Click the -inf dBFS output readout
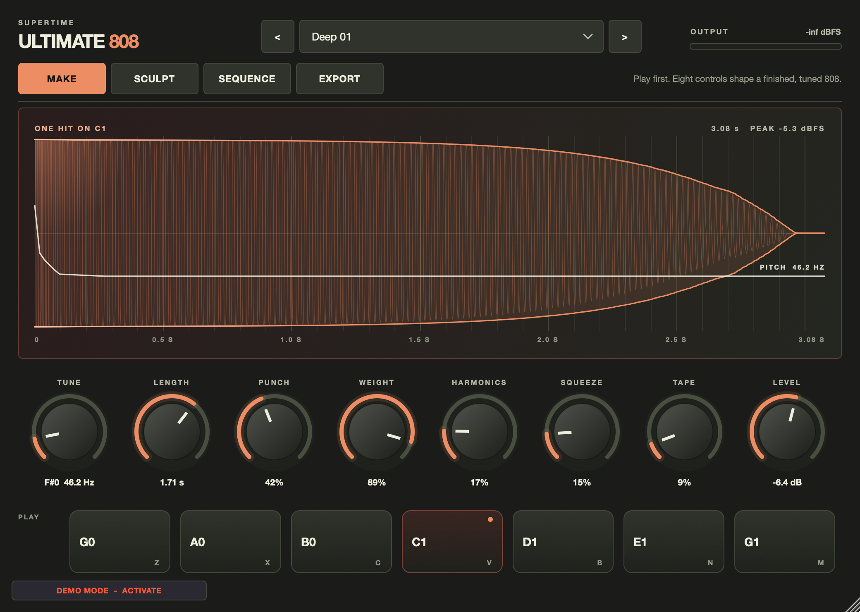This screenshot has height=612, width=860. click(x=823, y=32)
